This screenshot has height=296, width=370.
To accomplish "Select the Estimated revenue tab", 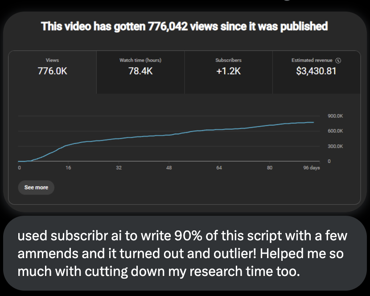I will 316,71.
